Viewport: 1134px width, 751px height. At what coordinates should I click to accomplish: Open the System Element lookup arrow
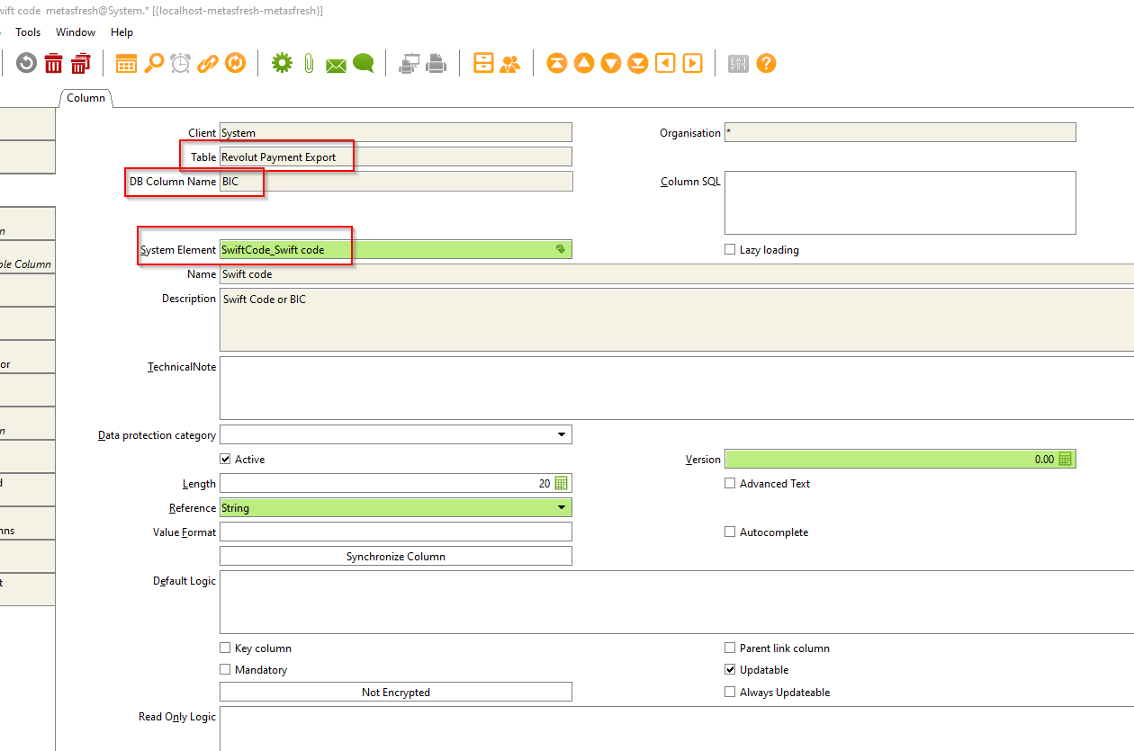click(561, 249)
